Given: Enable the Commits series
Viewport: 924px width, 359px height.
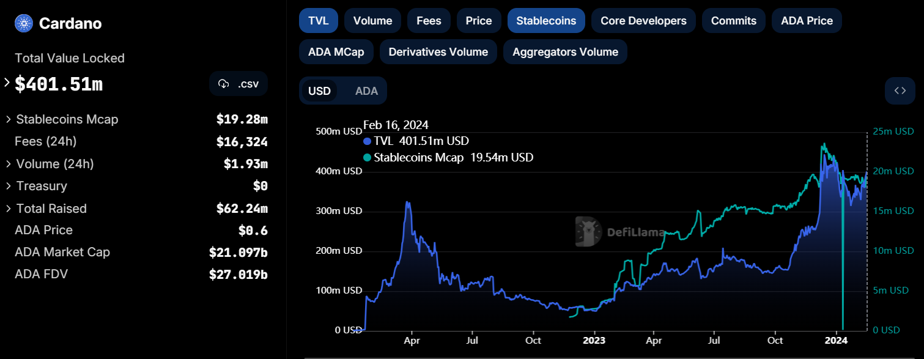Looking at the screenshot, I should pos(734,21).
